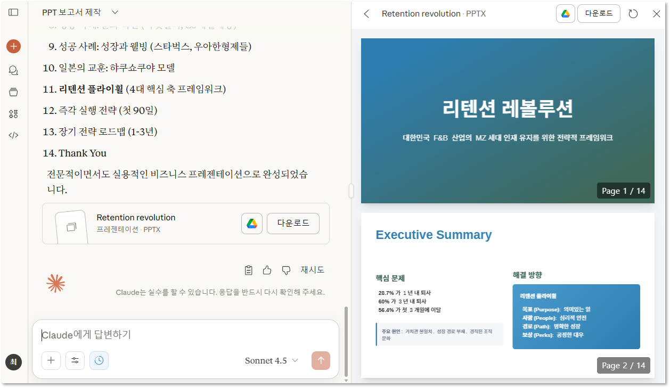This screenshot has width=670, height=388.
Task: Copy the response using the clipboard icon
Action: 248,270
